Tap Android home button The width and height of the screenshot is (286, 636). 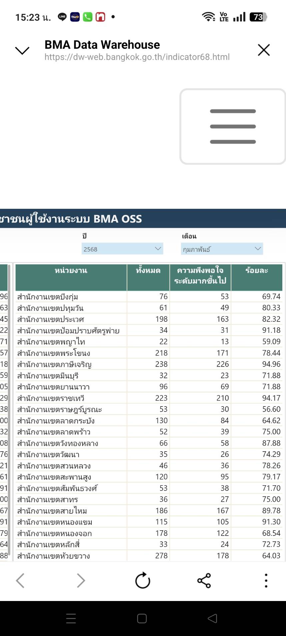pyautogui.click(x=142, y=619)
